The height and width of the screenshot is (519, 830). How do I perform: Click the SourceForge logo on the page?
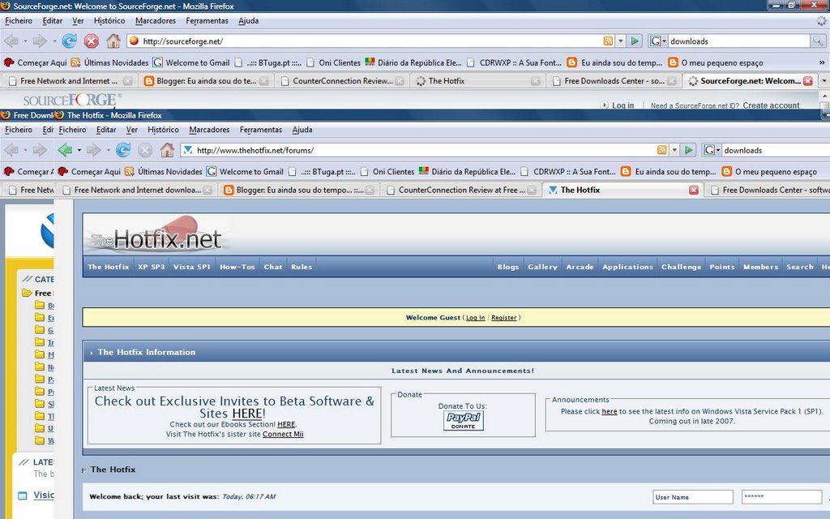coord(72,100)
